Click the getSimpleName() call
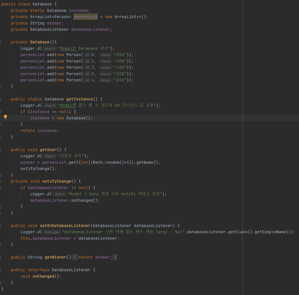This screenshot has height=295, width=299. [x=272, y=232]
